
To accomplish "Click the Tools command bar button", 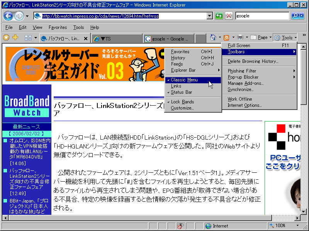I will click(285, 37).
